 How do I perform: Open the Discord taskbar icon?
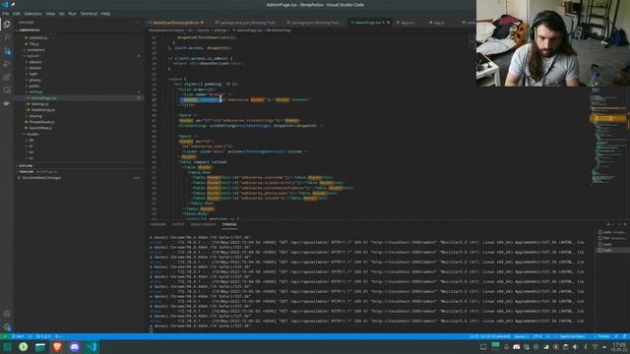click(75, 347)
